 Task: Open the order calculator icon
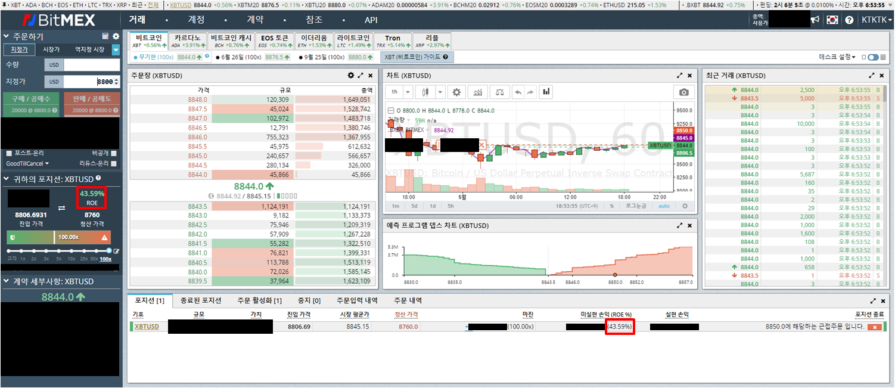click(x=105, y=36)
